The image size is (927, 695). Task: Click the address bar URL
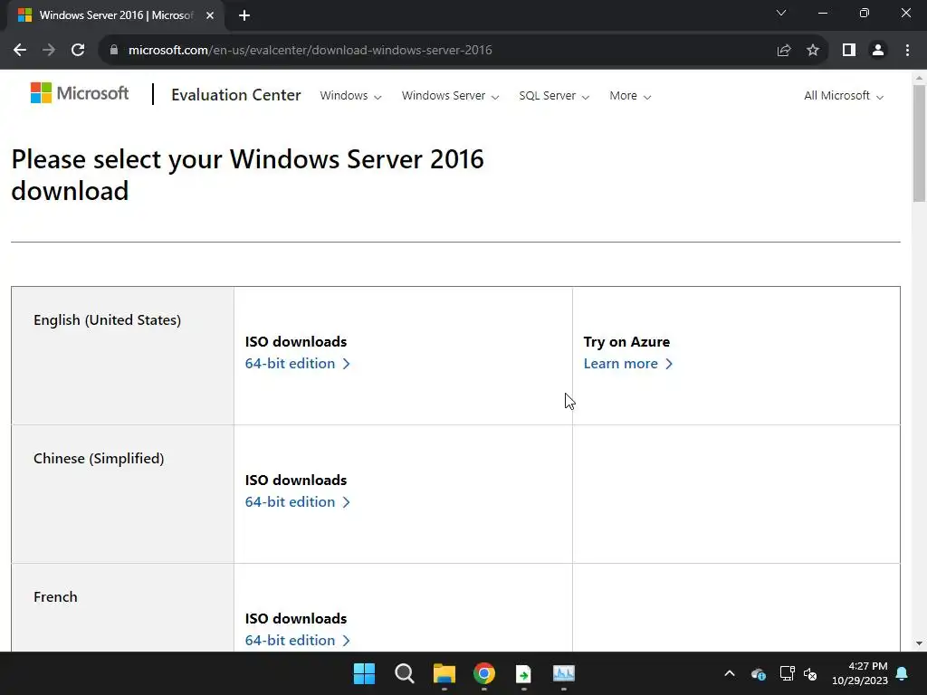click(x=310, y=51)
